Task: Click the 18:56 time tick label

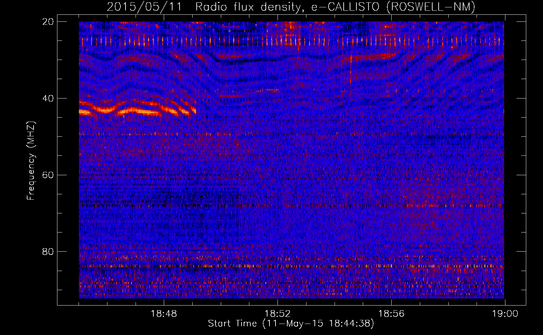Action: coord(391,314)
